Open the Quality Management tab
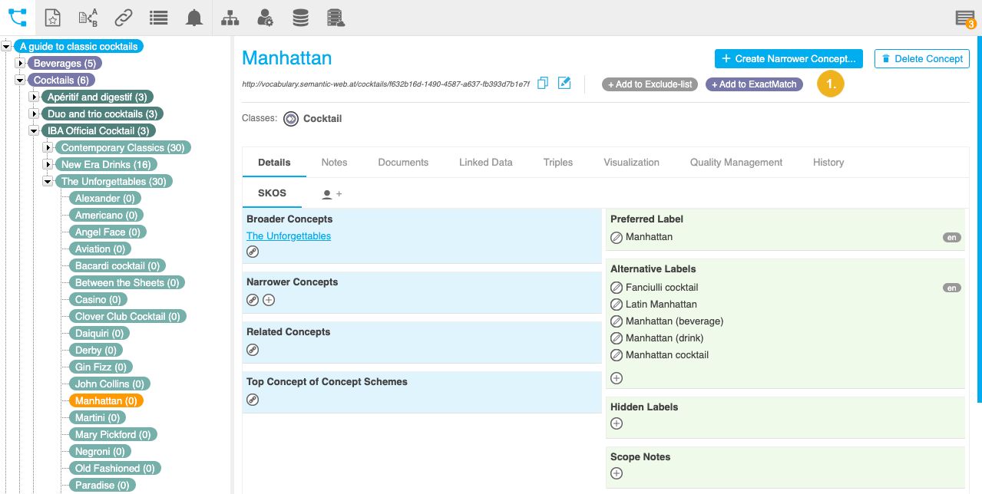This screenshot has height=494, width=982. point(736,163)
